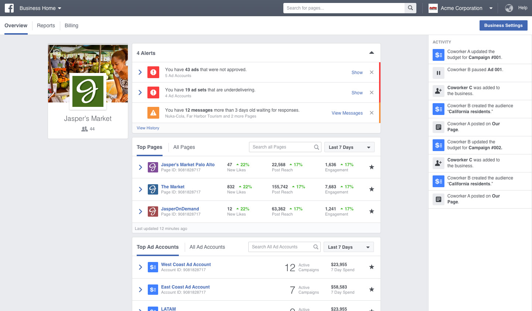This screenshot has height=311, width=532.
Task: Dismiss the 43 ads not approved alert
Action: tap(372, 72)
